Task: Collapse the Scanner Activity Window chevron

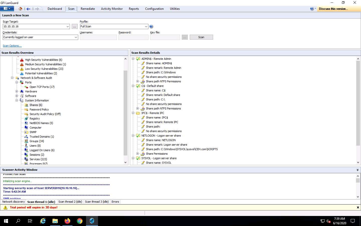Action: [x=357, y=170]
